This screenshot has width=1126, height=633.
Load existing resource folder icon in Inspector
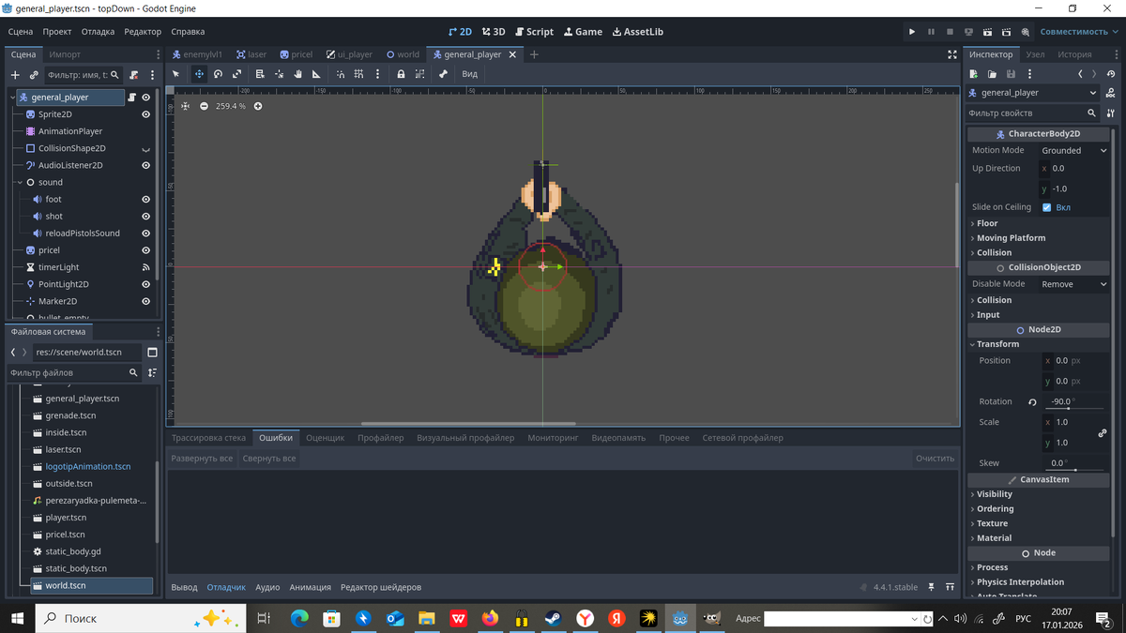992,74
